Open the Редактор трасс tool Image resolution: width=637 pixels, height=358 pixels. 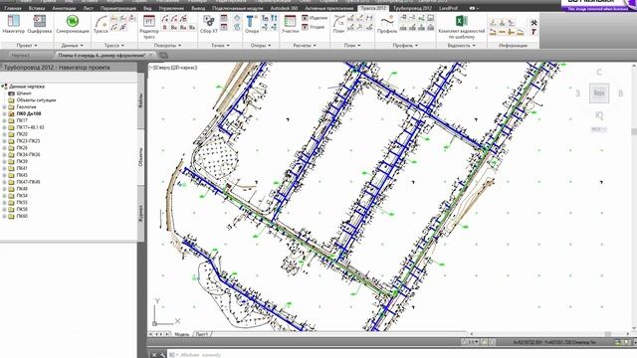tap(149, 27)
